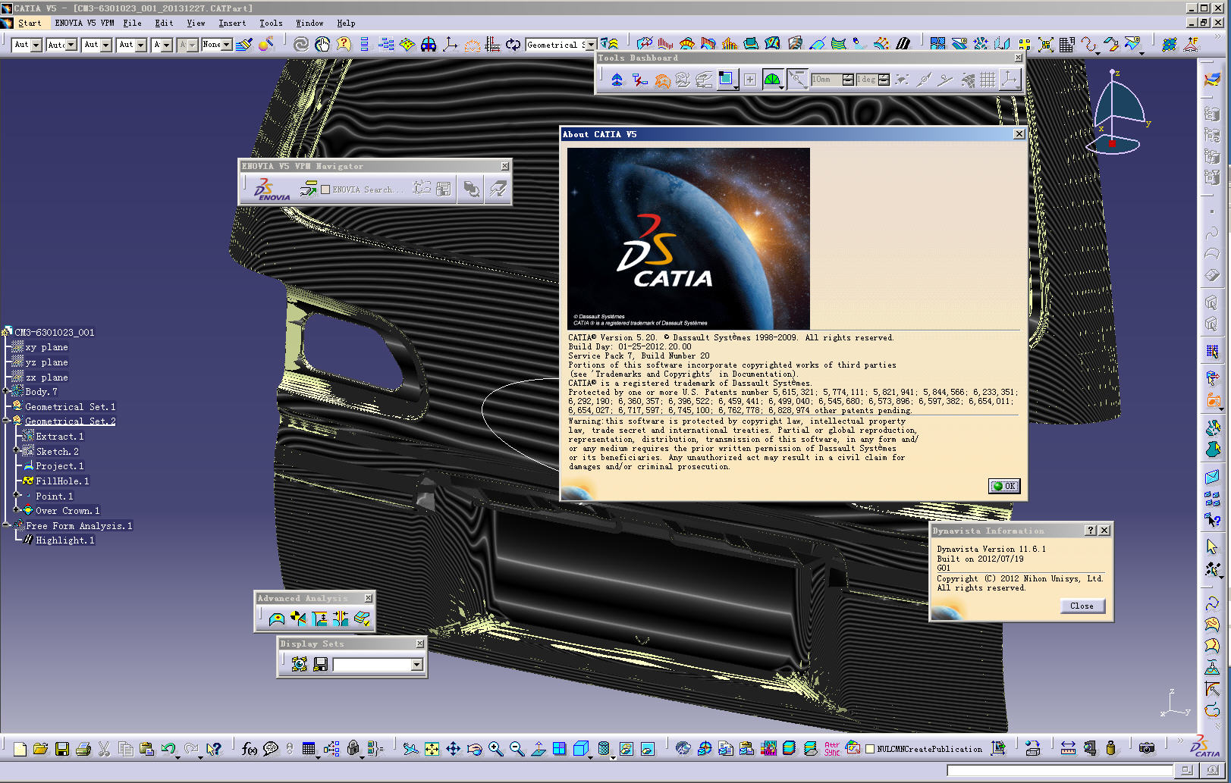The width and height of the screenshot is (1231, 783).
Task: Click the Print icon in bottom toolbar
Action: click(x=83, y=749)
